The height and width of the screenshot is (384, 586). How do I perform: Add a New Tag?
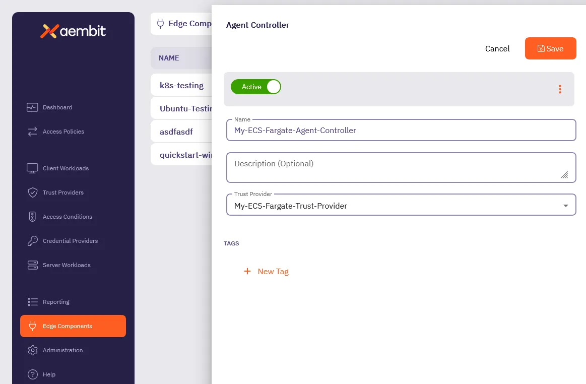266,271
